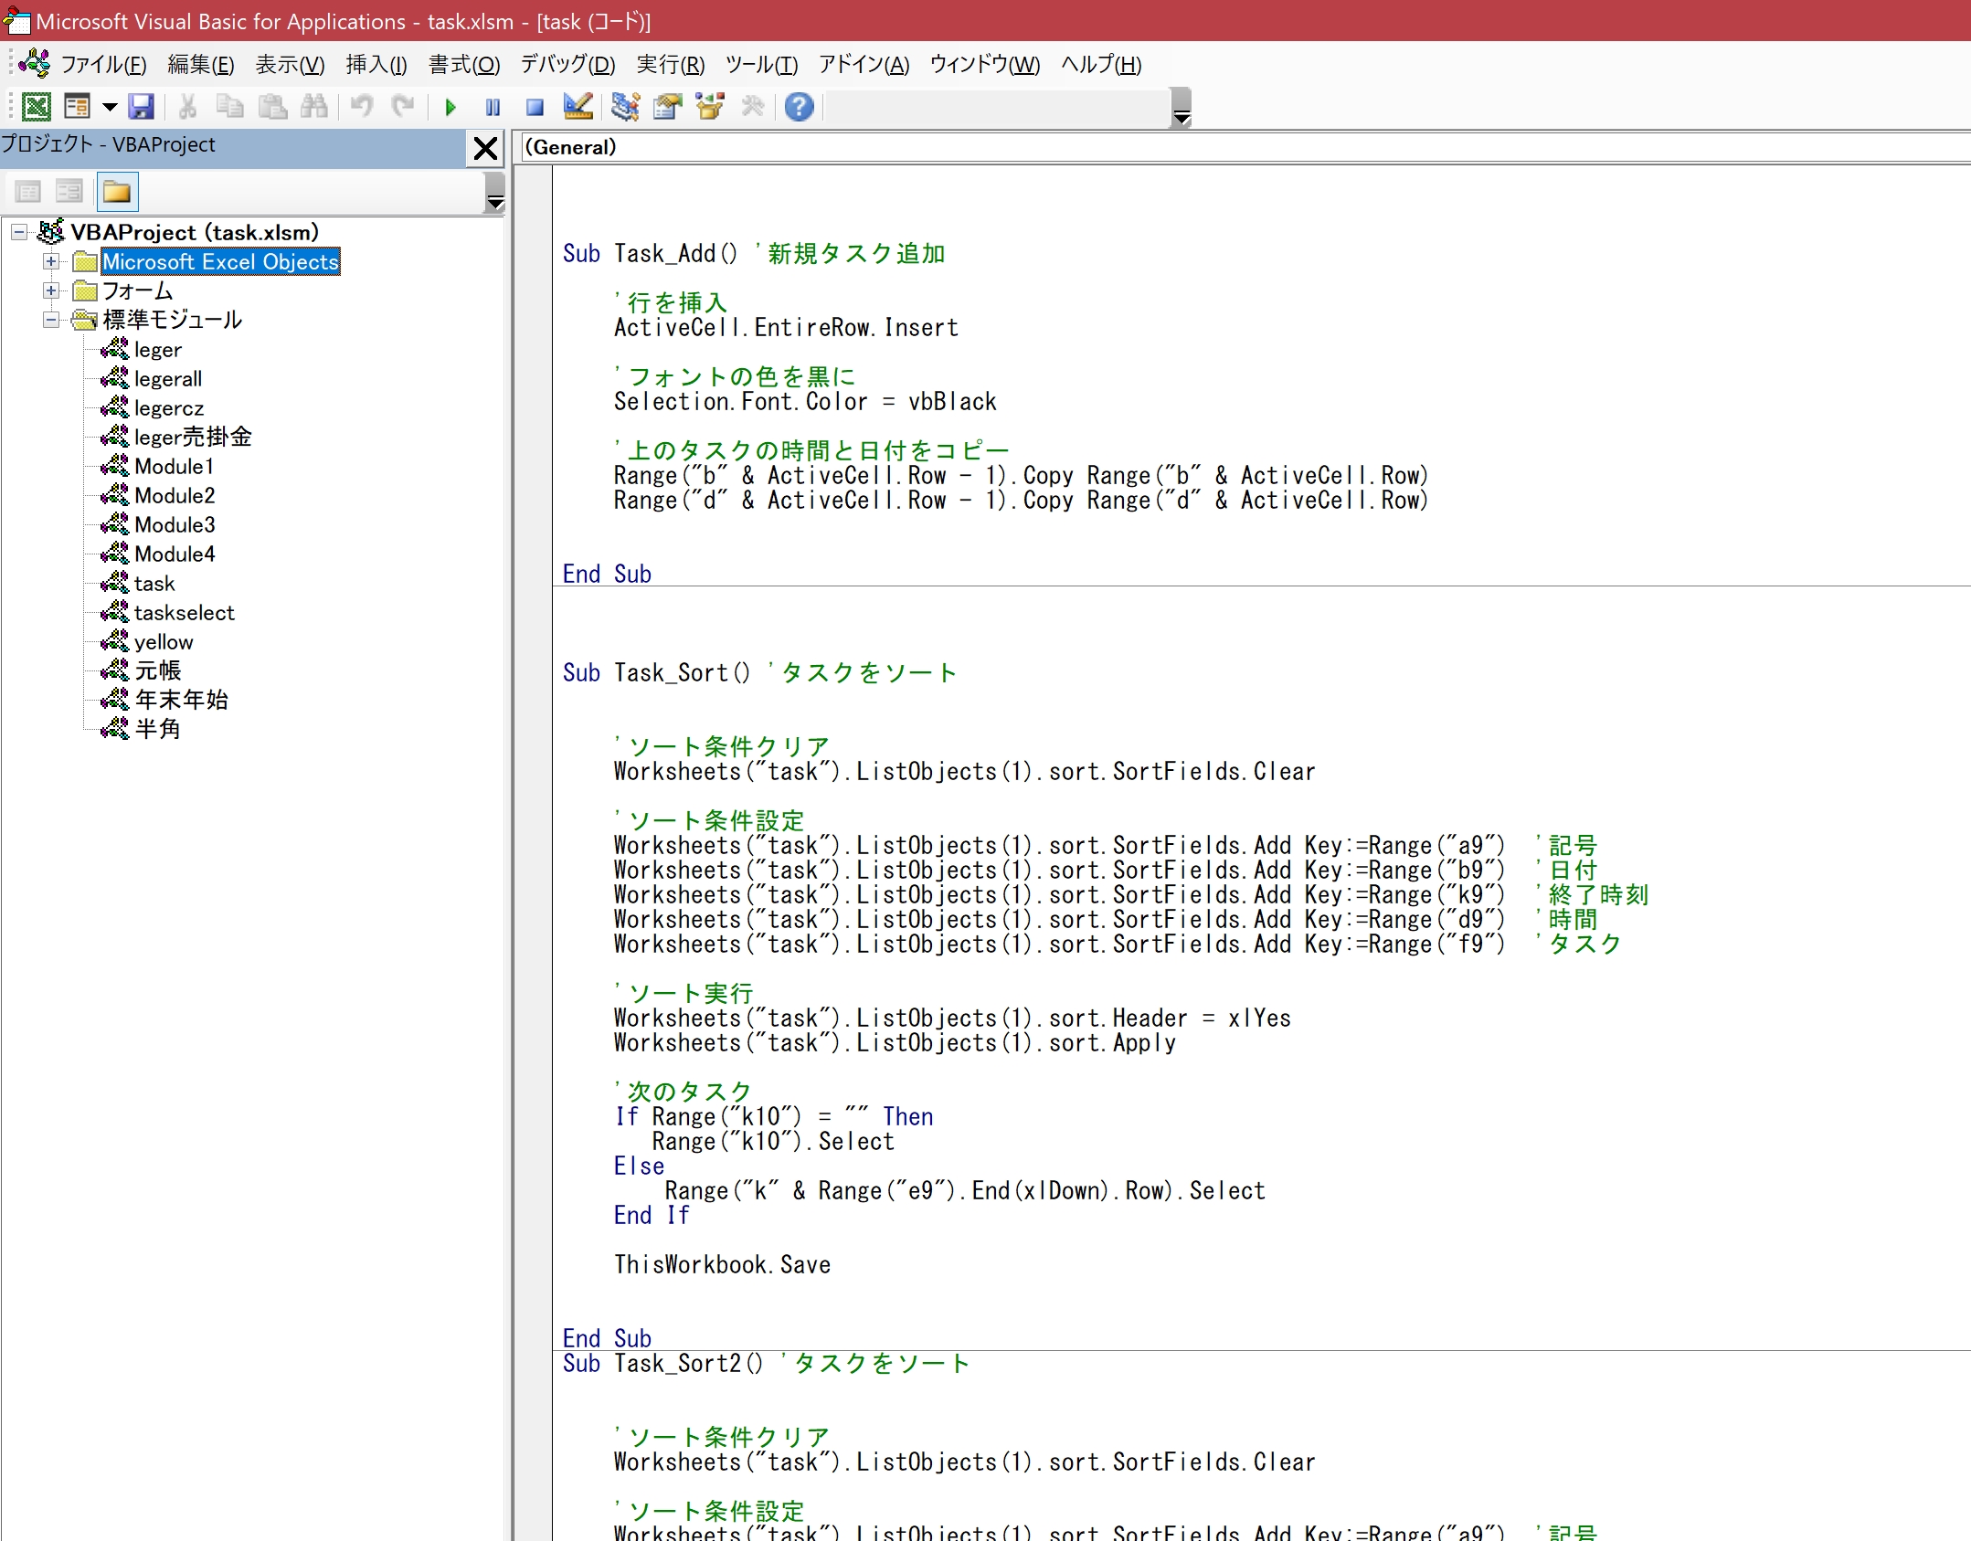Click the Break pause icon
This screenshot has height=1541, width=1971.
coord(493,107)
